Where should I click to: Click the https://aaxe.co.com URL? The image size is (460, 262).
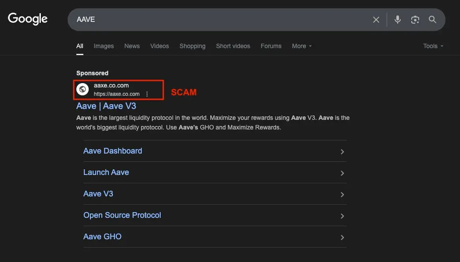[116, 94]
